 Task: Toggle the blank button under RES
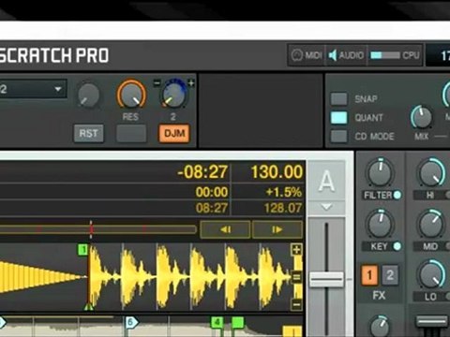point(131,133)
